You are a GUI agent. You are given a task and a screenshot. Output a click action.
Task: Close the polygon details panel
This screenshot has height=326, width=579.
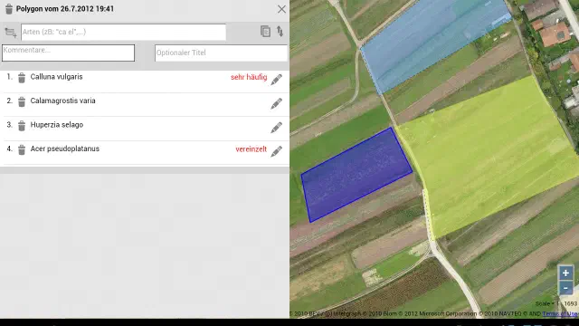(281, 9)
